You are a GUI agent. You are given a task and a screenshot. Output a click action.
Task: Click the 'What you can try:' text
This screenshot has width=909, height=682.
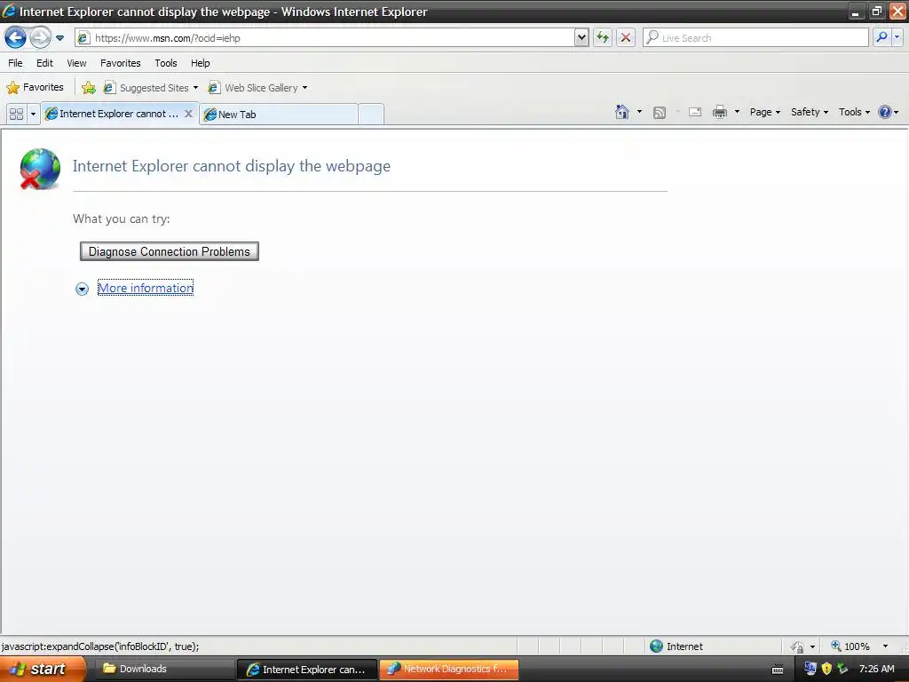click(x=121, y=219)
